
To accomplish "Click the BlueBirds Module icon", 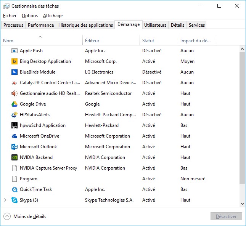I will click(14, 72).
